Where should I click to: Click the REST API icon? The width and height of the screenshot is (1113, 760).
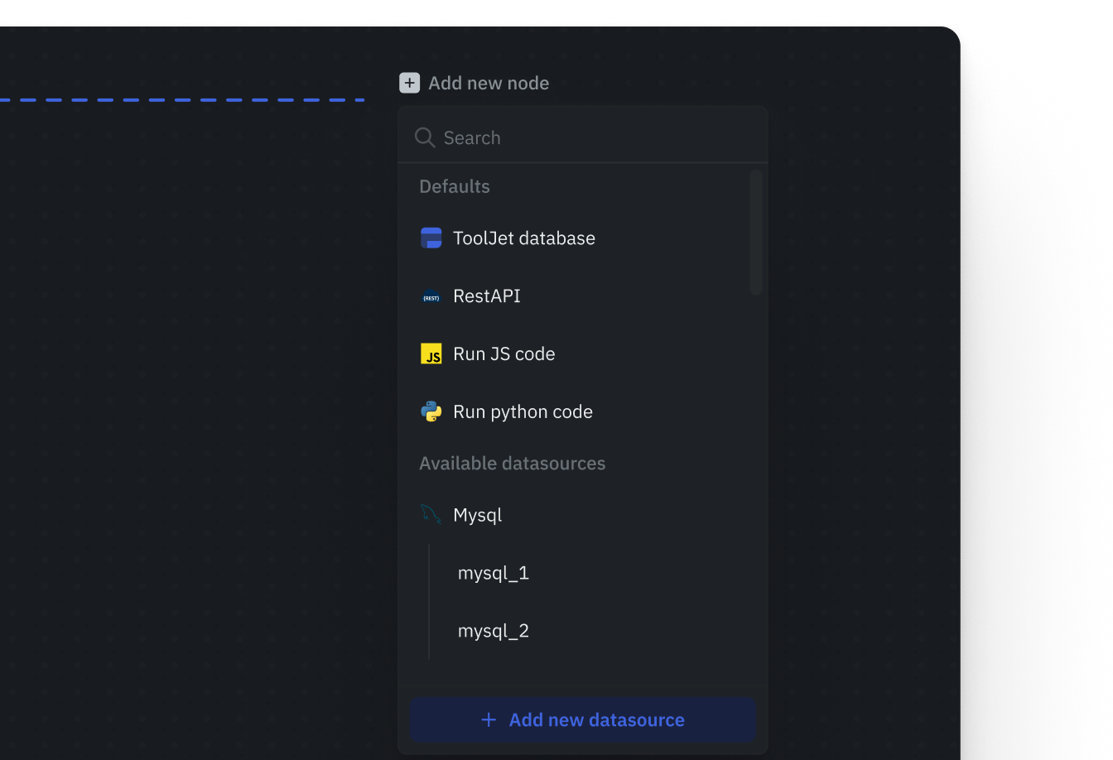pos(431,296)
